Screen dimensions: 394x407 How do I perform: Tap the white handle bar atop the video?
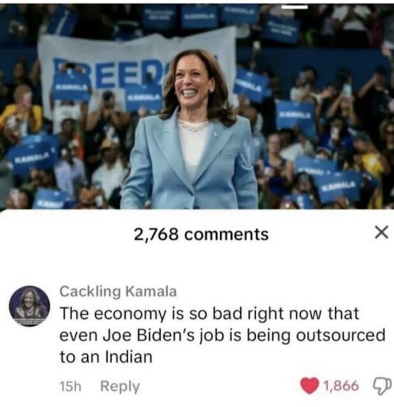(x=295, y=7)
